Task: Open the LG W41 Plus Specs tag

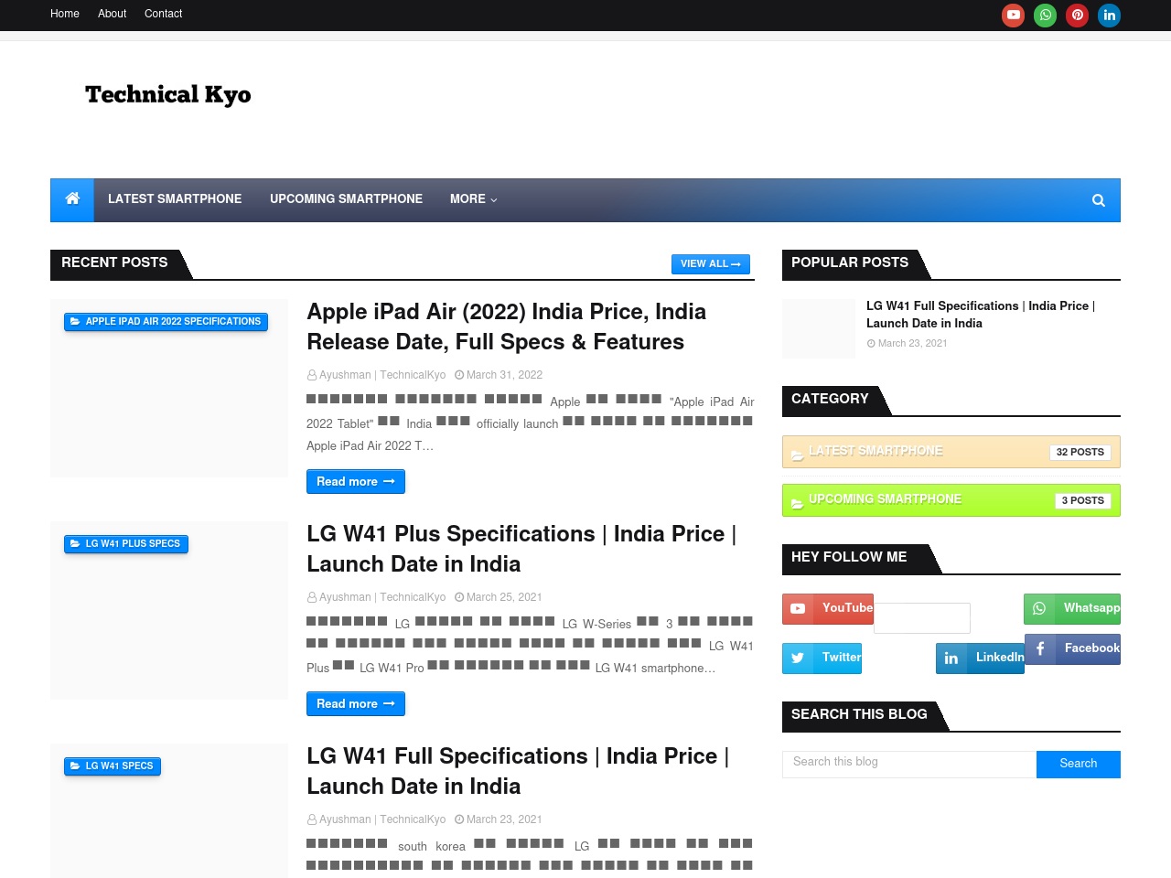Action: 126,544
